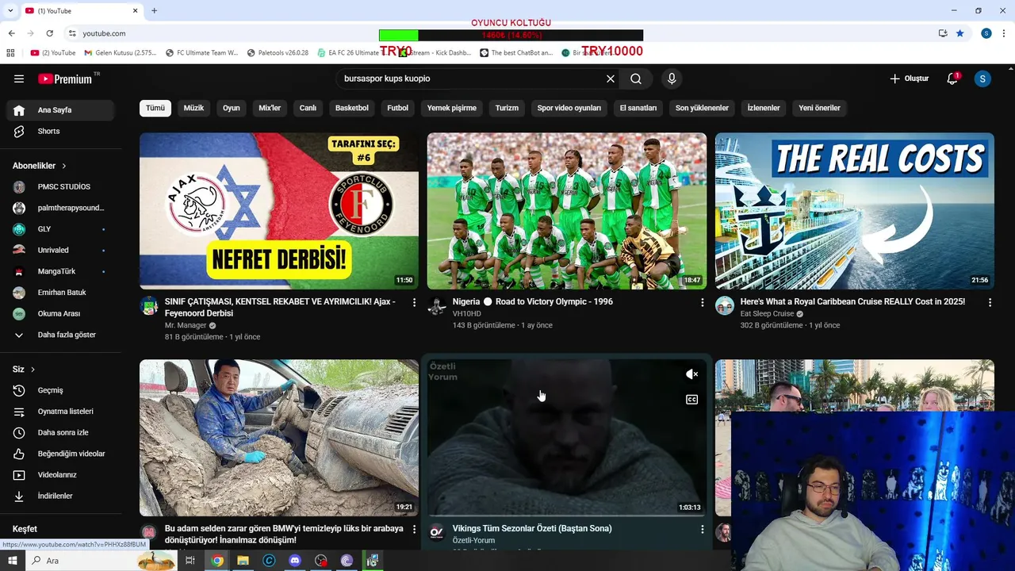
Task: Bookmark this page with the star icon
Action: (960, 33)
